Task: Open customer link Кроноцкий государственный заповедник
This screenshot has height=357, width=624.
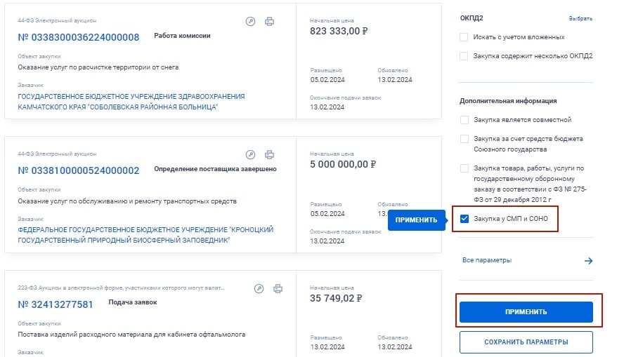Action: coord(145,235)
